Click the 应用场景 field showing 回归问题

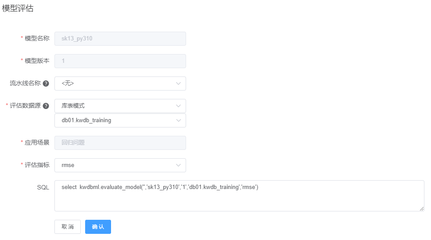point(120,142)
